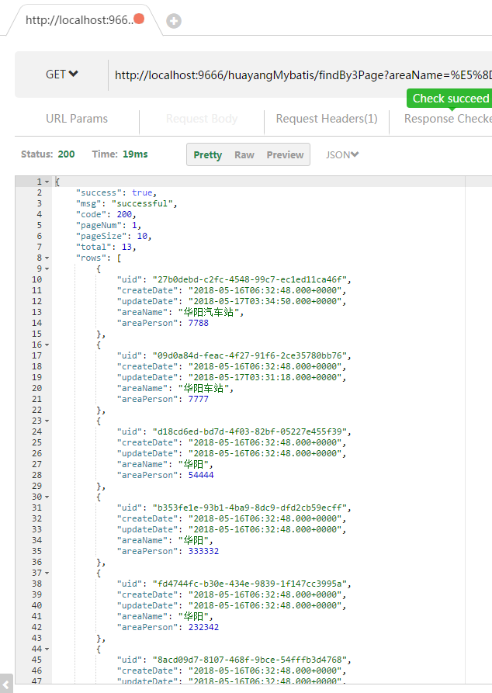This screenshot has height=693, width=492.
Task: Click the request URL input field
Action: (x=303, y=75)
